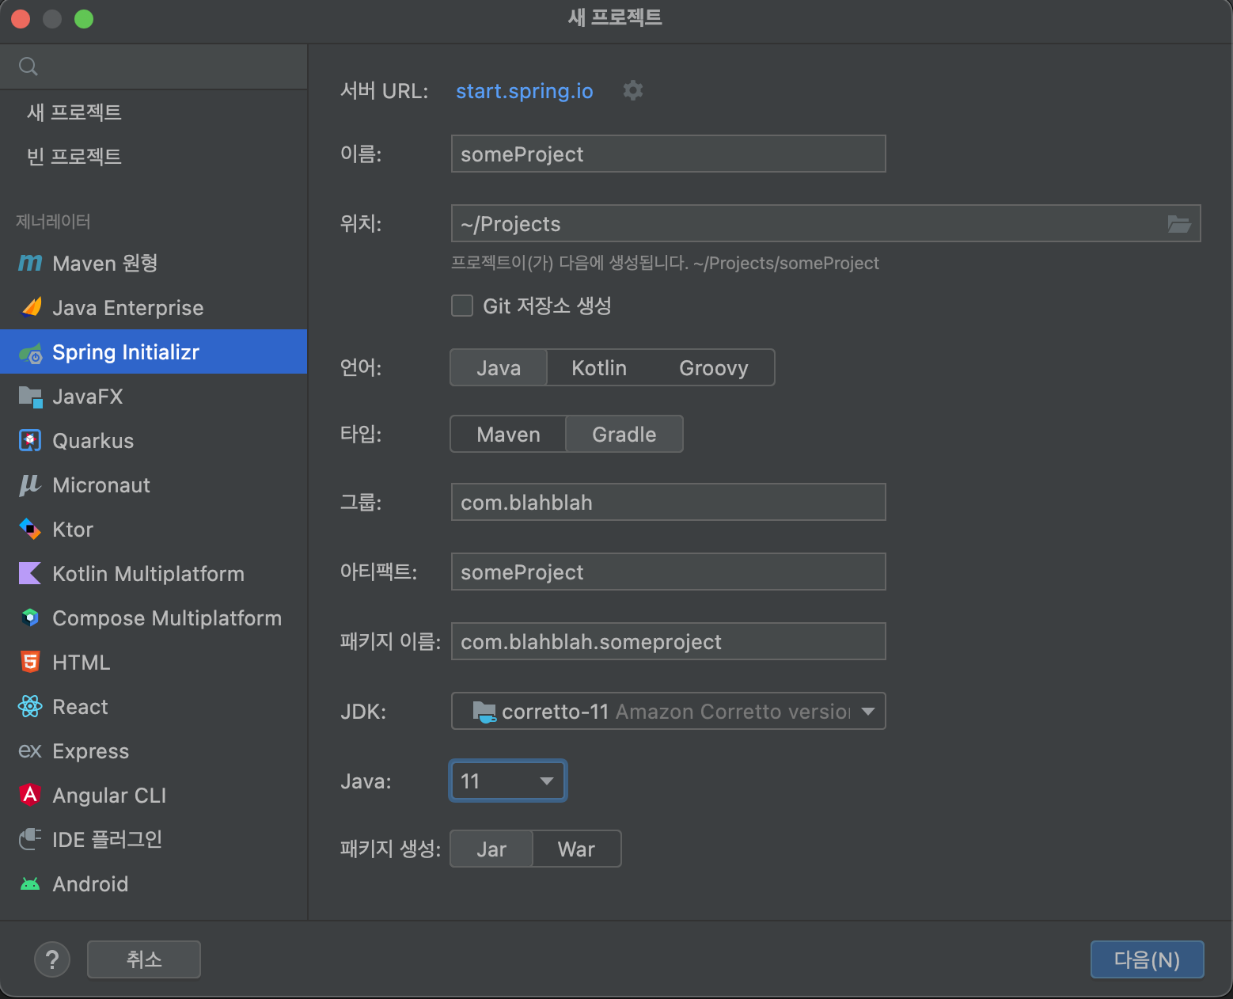Click the green macOS fullscreen button

[84, 19]
